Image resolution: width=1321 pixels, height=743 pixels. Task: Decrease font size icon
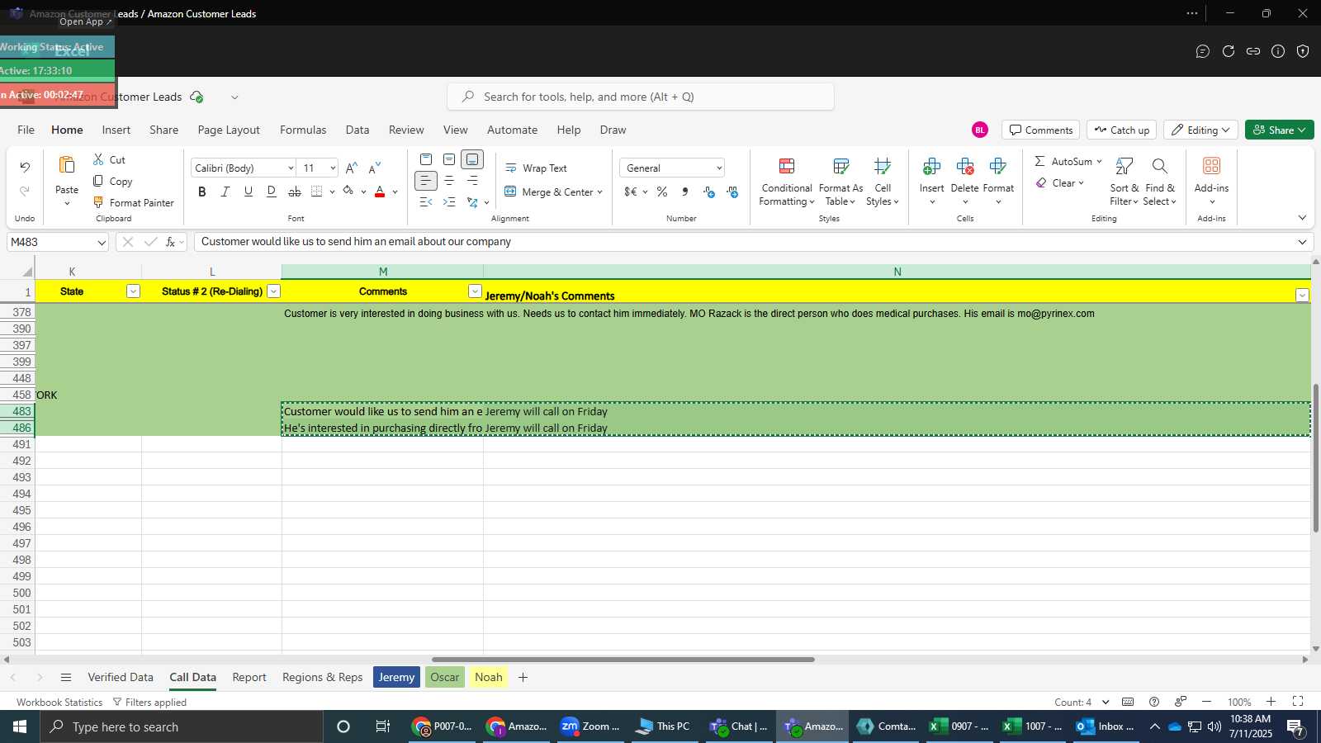(375, 168)
